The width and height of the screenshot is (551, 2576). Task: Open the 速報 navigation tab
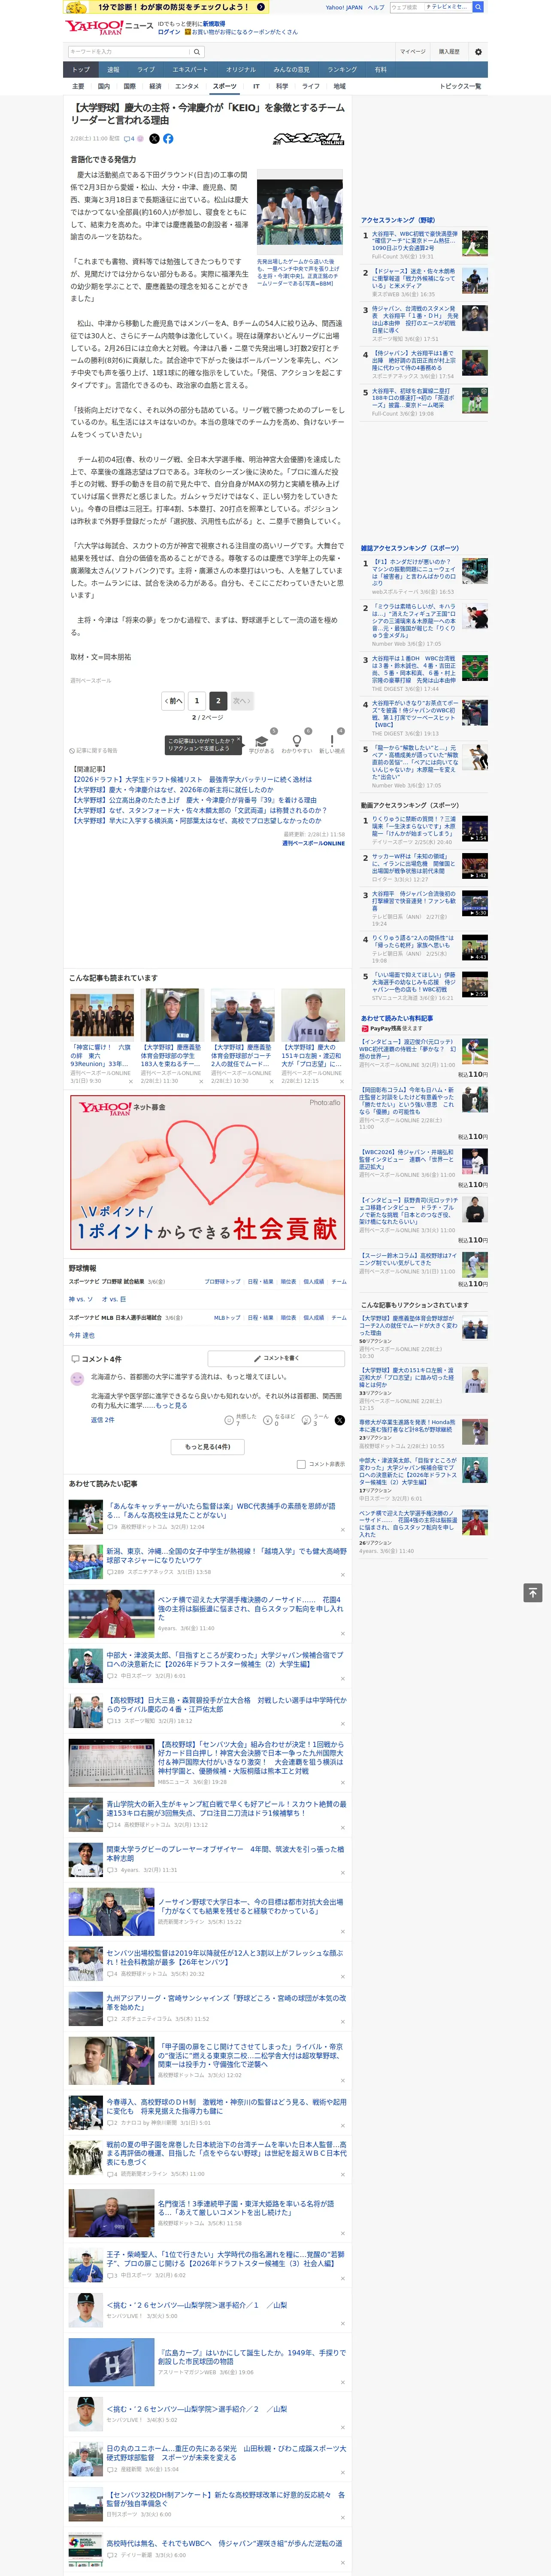tap(113, 70)
